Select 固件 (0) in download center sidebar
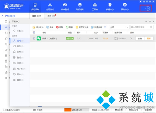The width and height of the screenshot is (156, 113). click(20, 74)
